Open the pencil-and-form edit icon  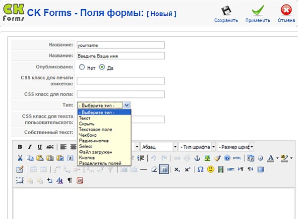[x=20, y=169]
